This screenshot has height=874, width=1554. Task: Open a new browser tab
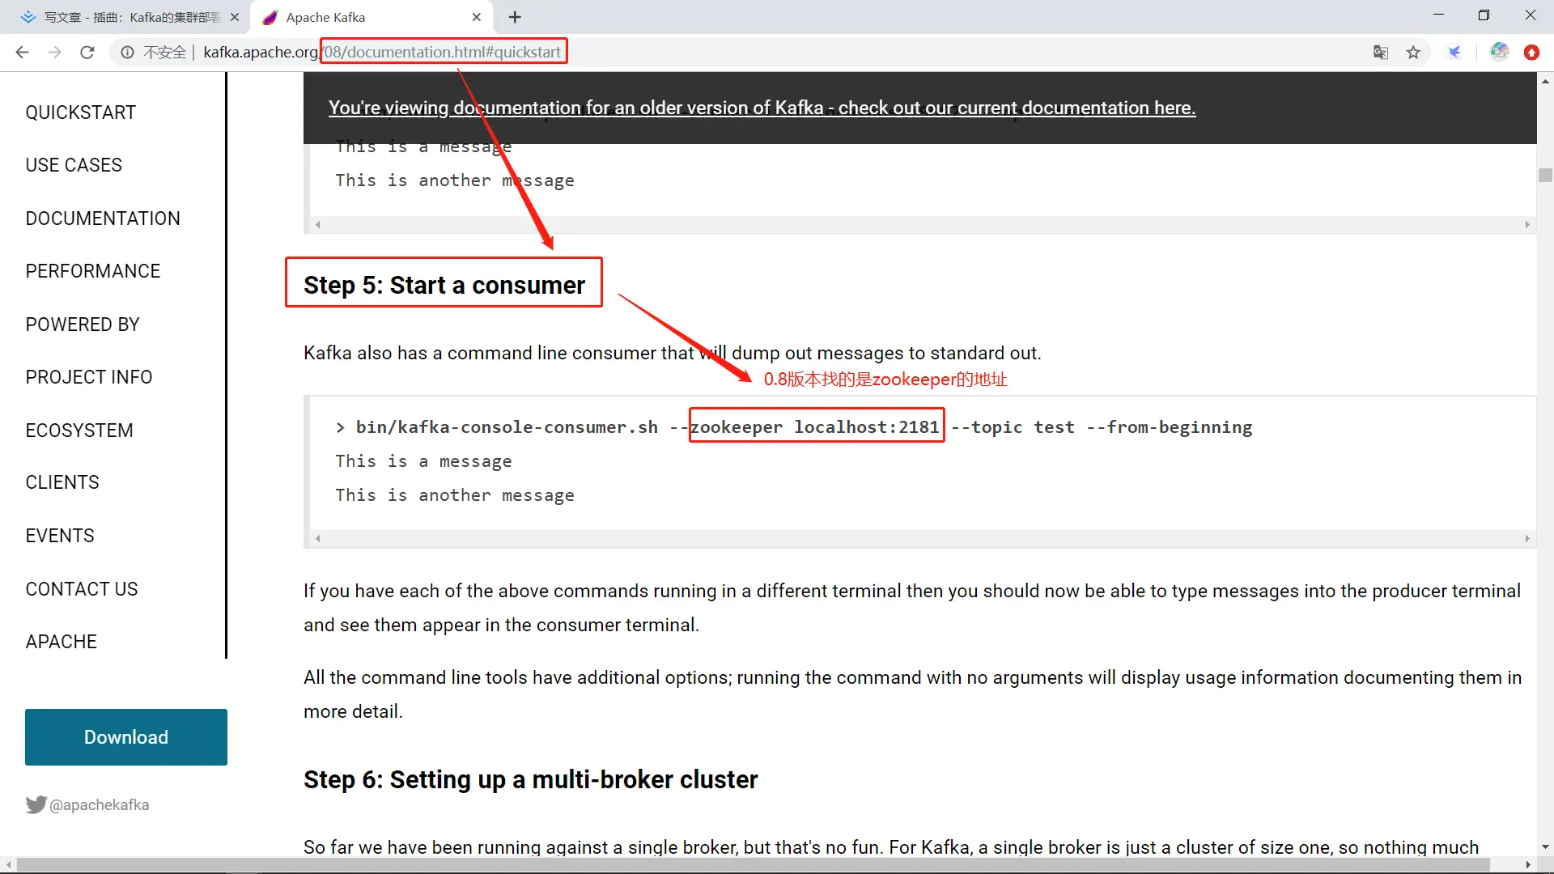(515, 17)
